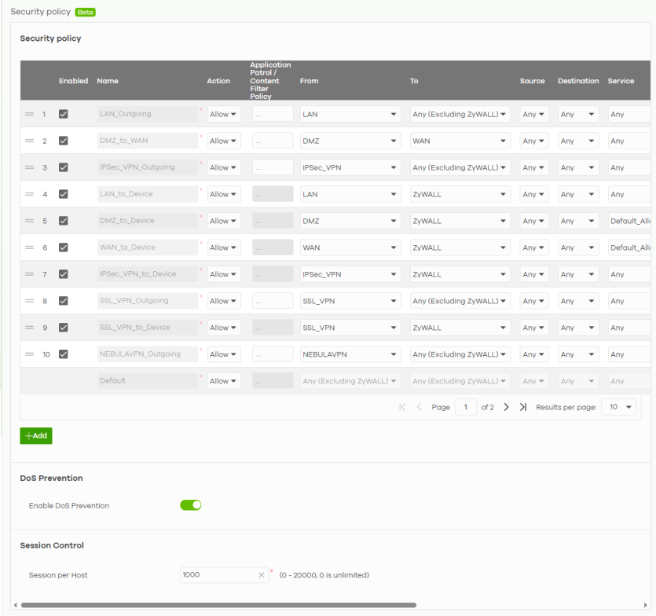Click drag handle icon for LAN_Outgoing rule
656x616 pixels.
pyautogui.click(x=29, y=115)
